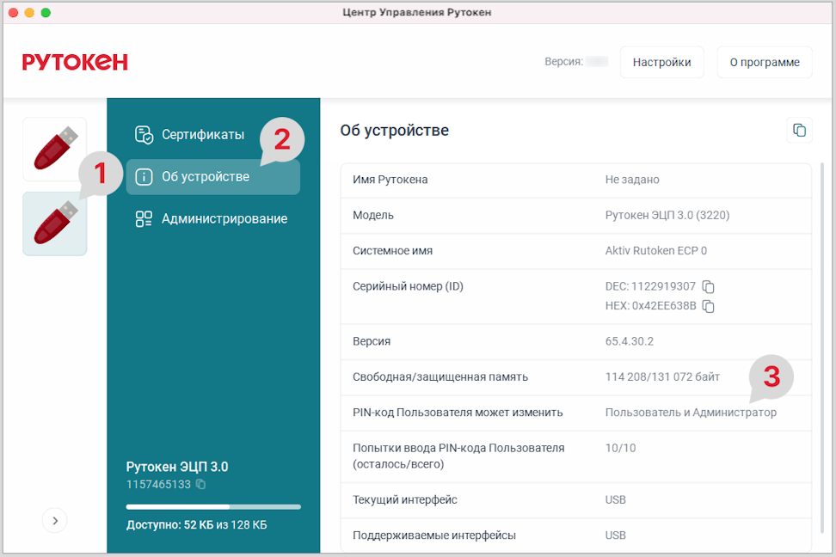Copy all device information using top-right copy icon
Viewport: 836px width, 557px height.
coord(799,131)
